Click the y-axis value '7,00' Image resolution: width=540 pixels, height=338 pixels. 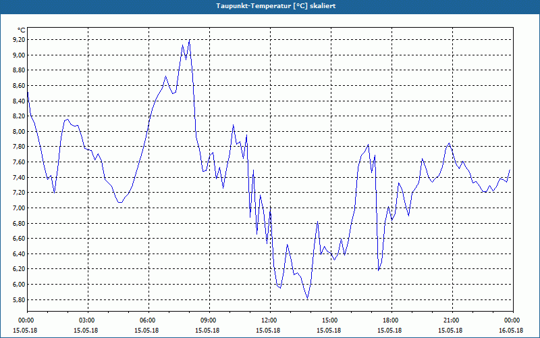[19, 208]
